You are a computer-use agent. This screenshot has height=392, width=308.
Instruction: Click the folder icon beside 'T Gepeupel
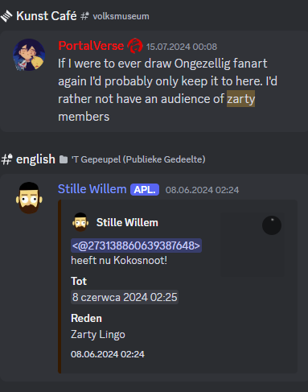click(64, 159)
